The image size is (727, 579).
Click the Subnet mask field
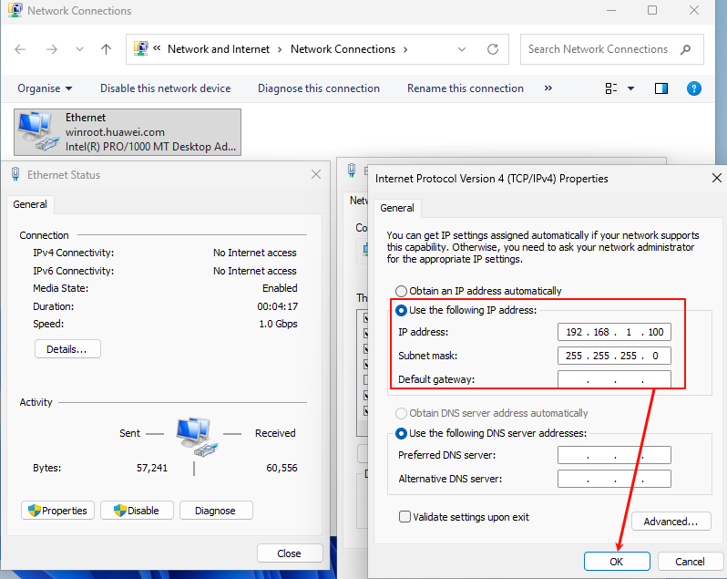point(614,356)
